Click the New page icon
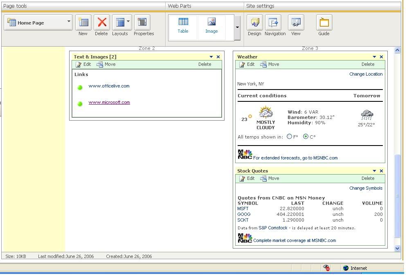 [x=83, y=22]
